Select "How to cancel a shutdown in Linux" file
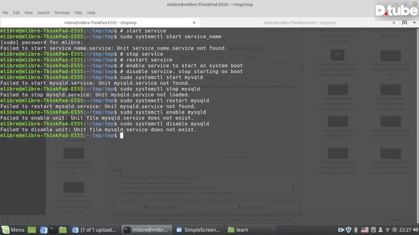This screenshot has width=419, height=235. click(x=73, y=197)
